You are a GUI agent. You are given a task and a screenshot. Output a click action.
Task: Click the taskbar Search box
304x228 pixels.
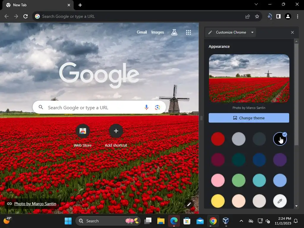(x=108, y=221)
